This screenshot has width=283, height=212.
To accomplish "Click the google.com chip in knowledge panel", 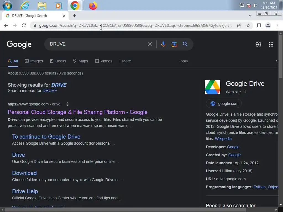I will 224,104.
